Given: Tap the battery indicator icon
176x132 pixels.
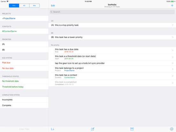Looking at the screenshot, I should pos(172,1).
